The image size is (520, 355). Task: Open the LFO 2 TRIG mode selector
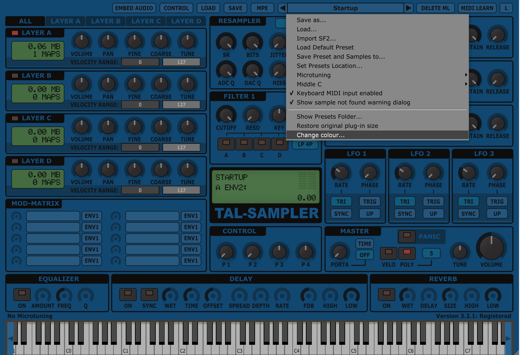(433, 201)
